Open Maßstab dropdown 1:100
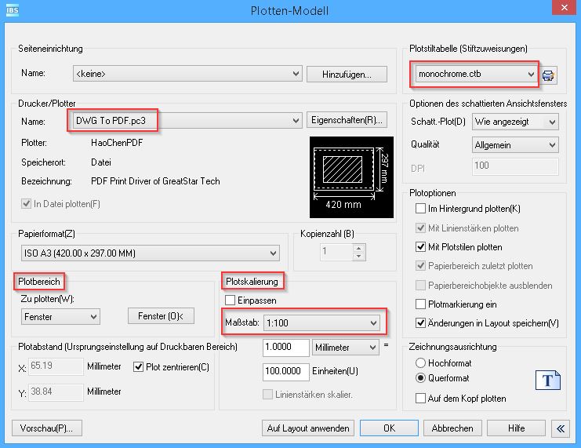Viewport: 581px width, 448px height. [321, 323]
